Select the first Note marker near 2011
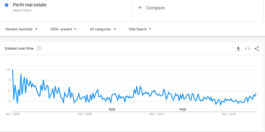This screenshot has width=265, height=132. 112,109
